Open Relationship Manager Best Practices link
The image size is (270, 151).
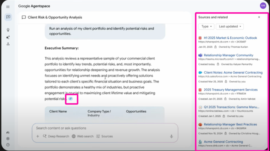[x=230, y=124]
